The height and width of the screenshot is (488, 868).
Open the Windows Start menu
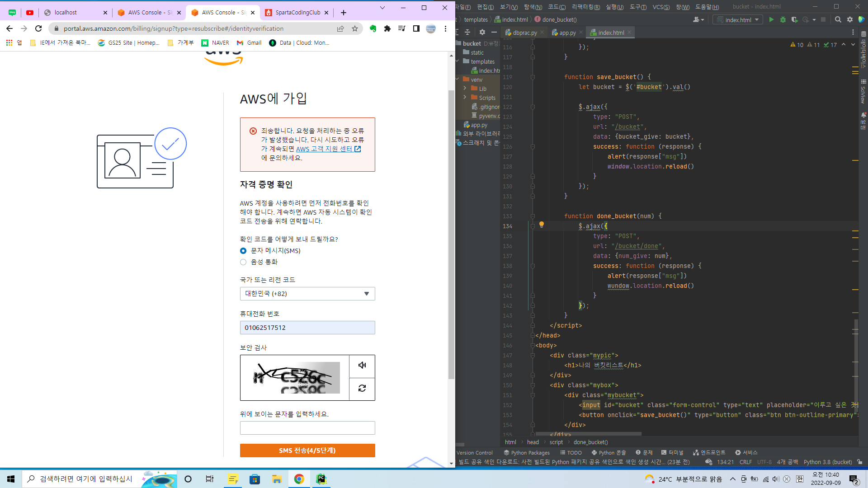11,479
